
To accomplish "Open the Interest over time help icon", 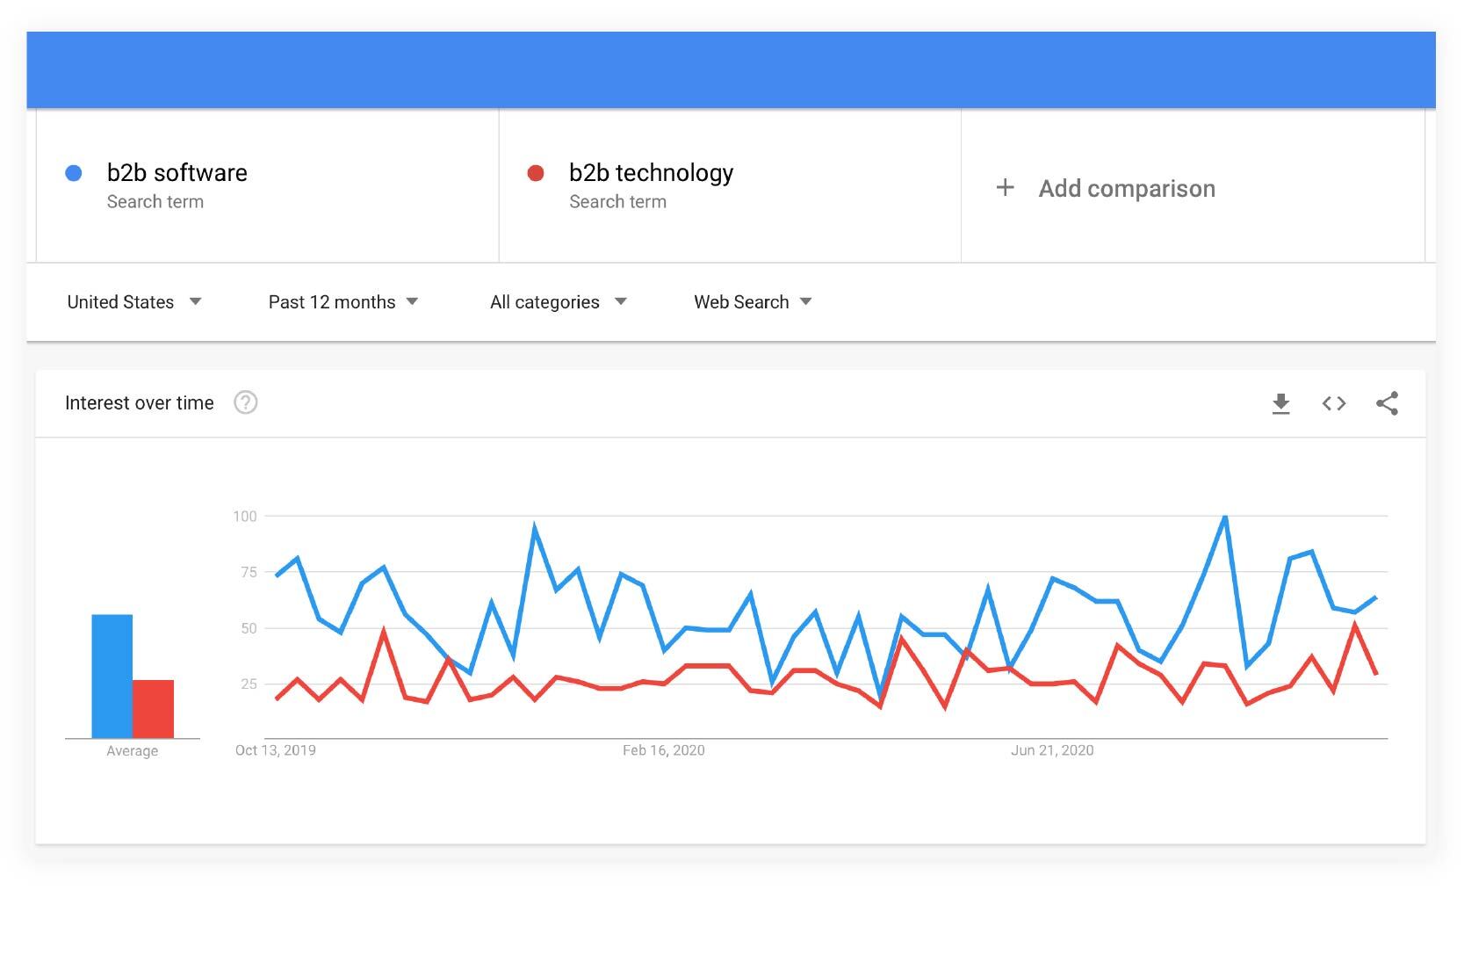I will point(246,402).
